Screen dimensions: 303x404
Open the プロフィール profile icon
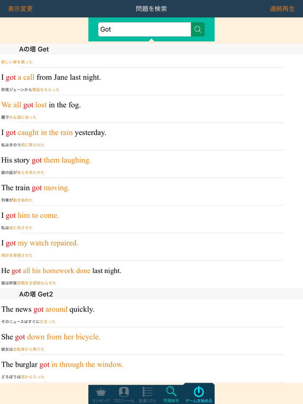click(124, 394)
